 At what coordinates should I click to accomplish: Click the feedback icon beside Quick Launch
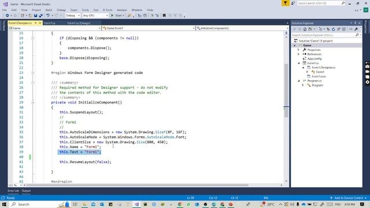point(293,3)
